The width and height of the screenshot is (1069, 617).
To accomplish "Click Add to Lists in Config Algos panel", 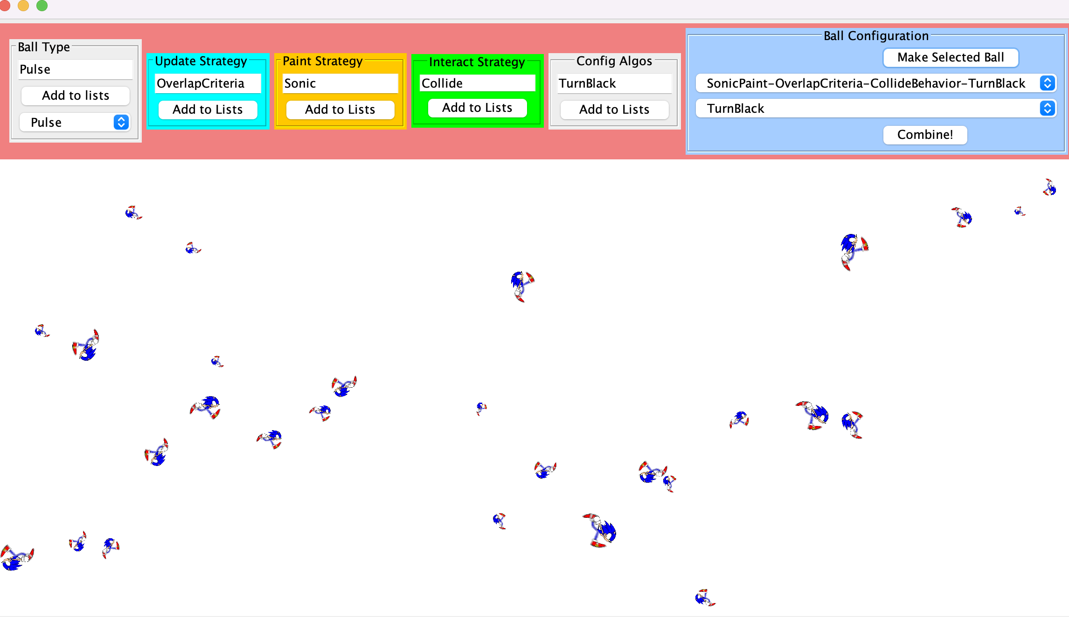I will click(614, 110).
